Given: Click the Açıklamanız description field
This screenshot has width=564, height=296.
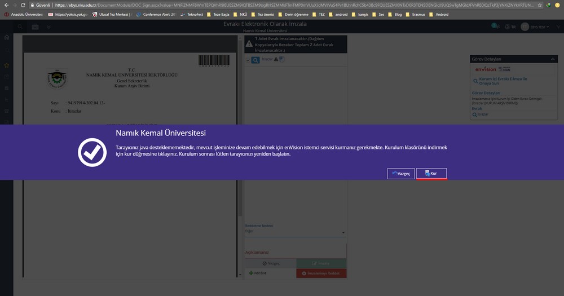Looking at the screenshot, I should (x=296, y=251).
